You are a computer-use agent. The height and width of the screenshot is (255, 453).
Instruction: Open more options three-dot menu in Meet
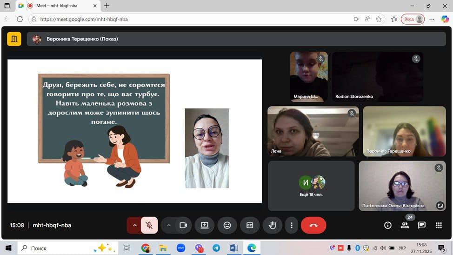(292, 225)
